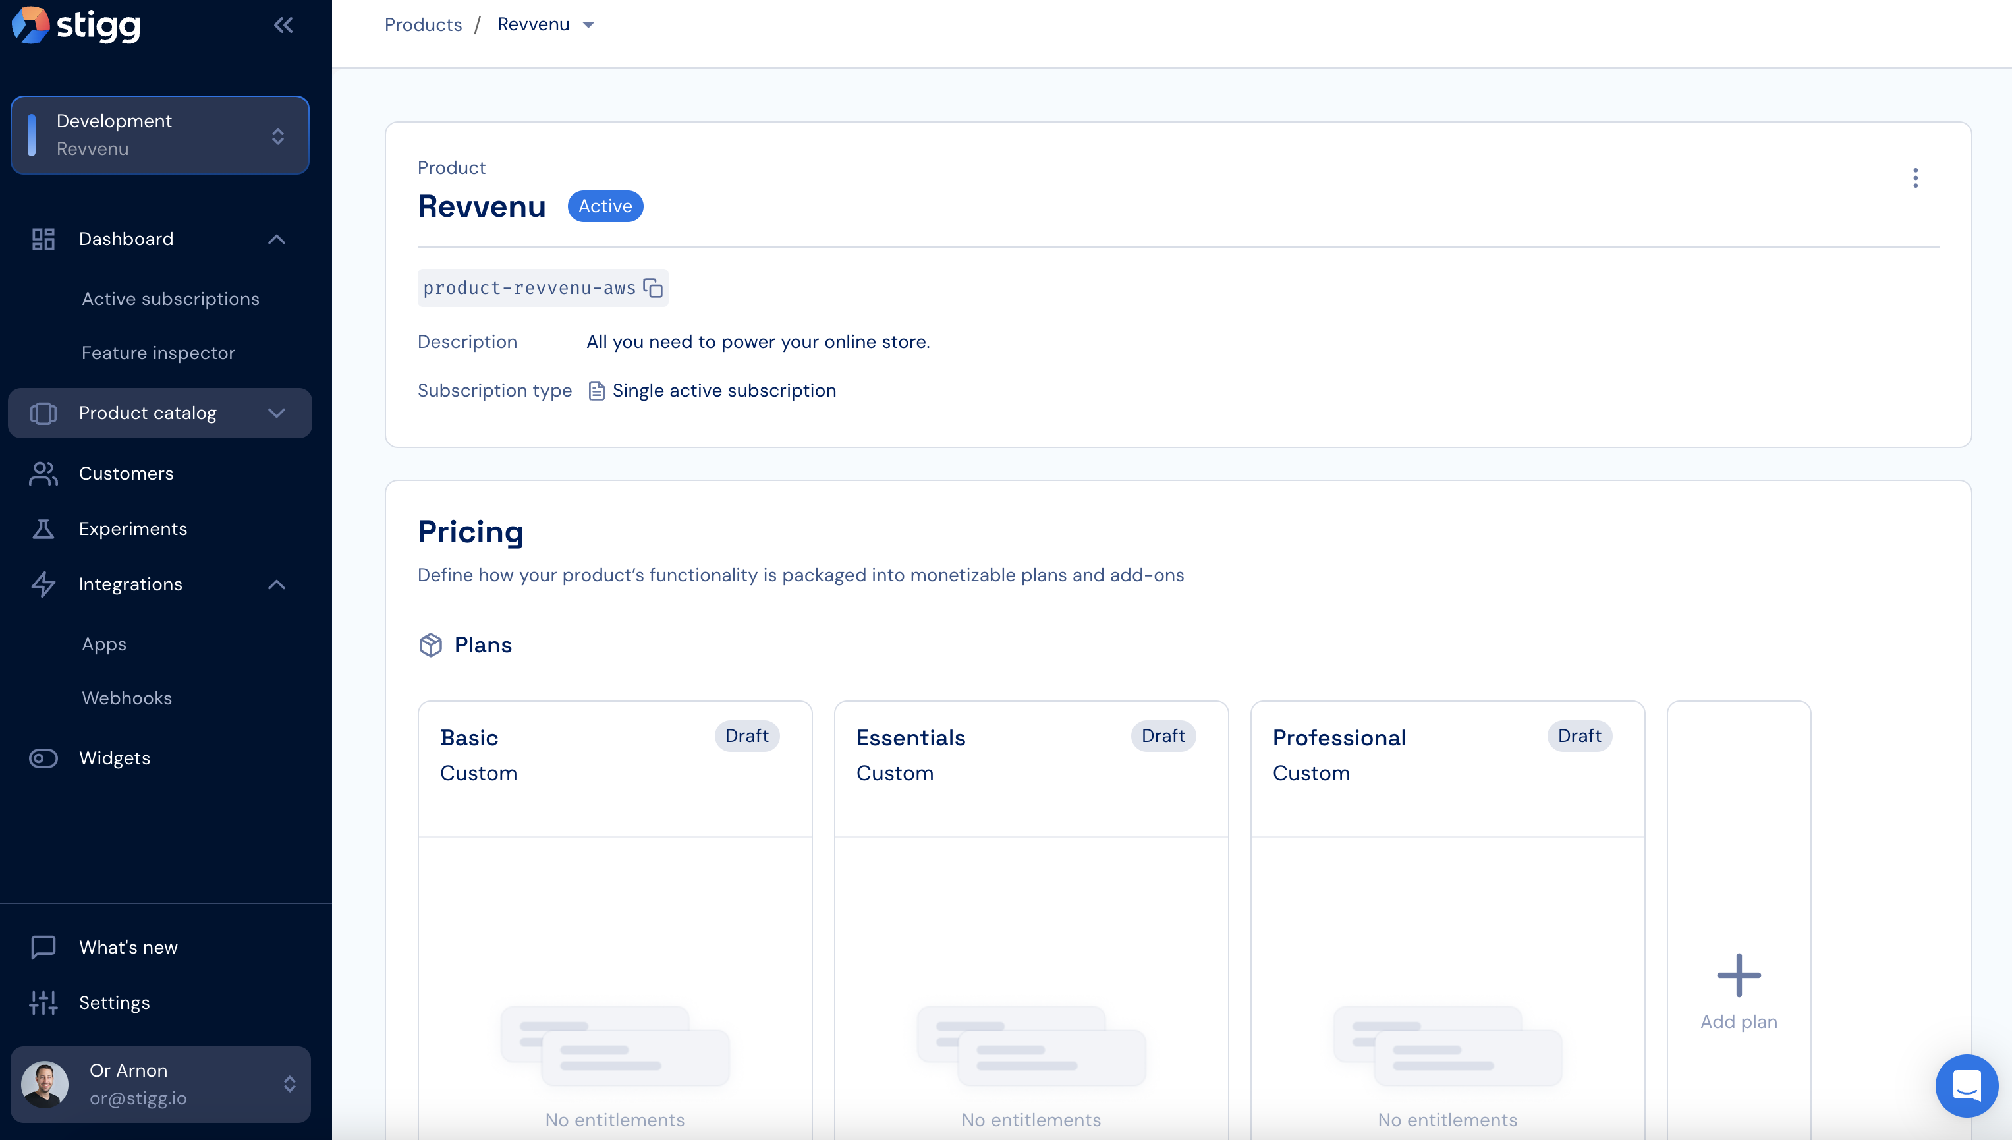
Task: Open Feature inspector page
Action: (x=158, y=353)
